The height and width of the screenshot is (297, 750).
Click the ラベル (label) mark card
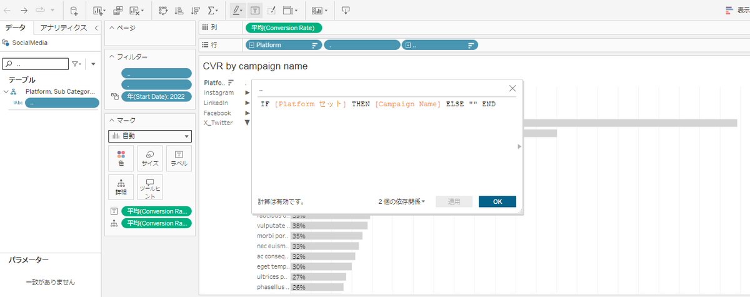(x=179, y=158)
